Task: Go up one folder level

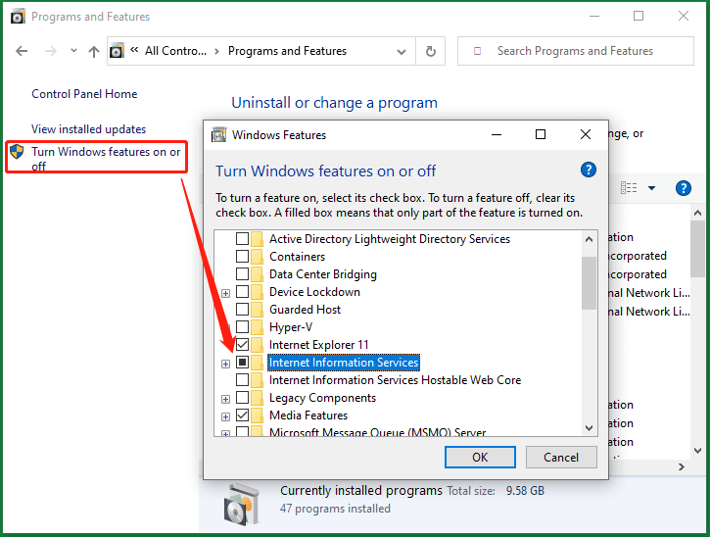Action: 94,51
